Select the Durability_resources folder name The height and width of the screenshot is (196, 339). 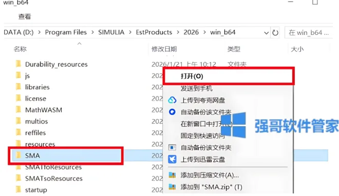pyautogui.click(x=56, y=64)
